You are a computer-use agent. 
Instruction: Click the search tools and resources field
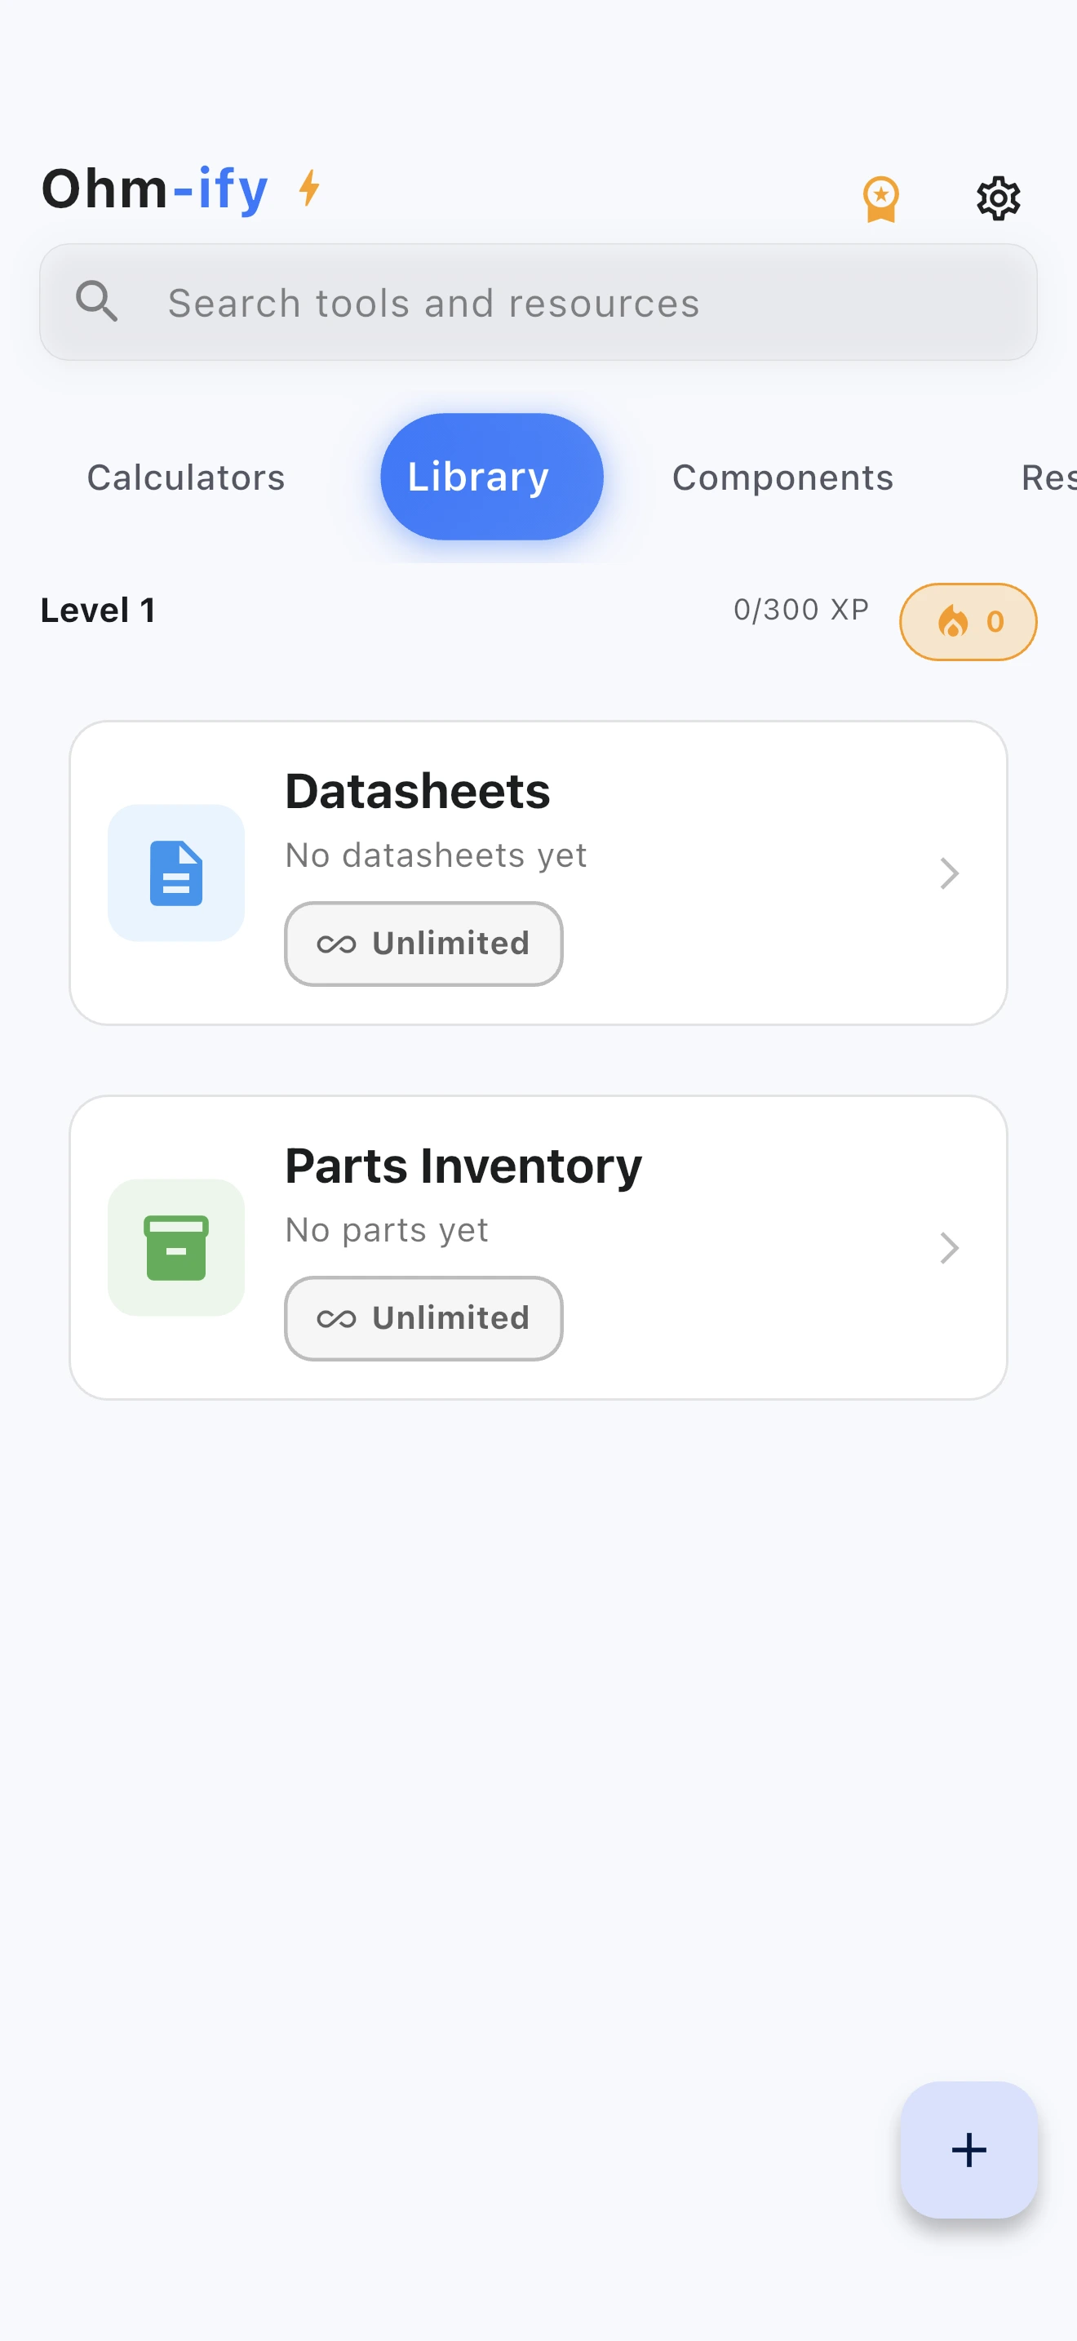tap(538, 303)
